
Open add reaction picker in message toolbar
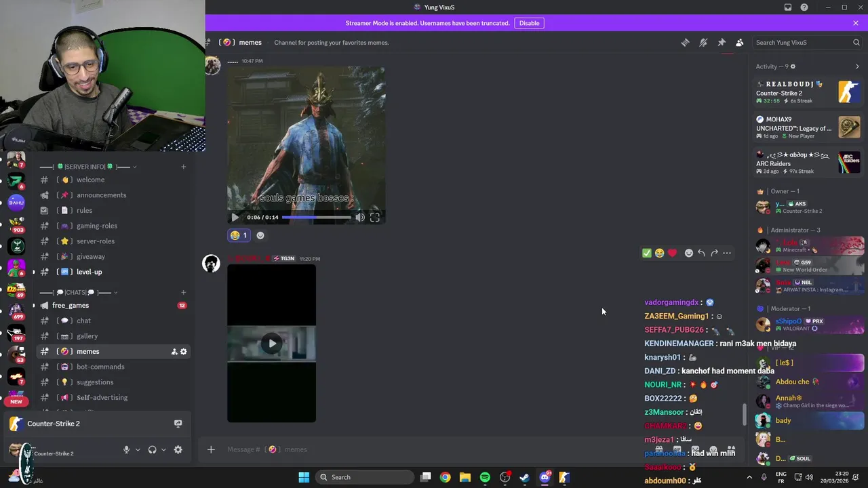pos(689,253)
